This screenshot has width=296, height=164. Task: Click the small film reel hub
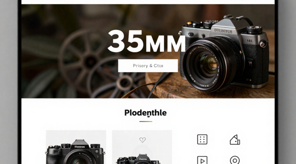click(x=124, y=83)
